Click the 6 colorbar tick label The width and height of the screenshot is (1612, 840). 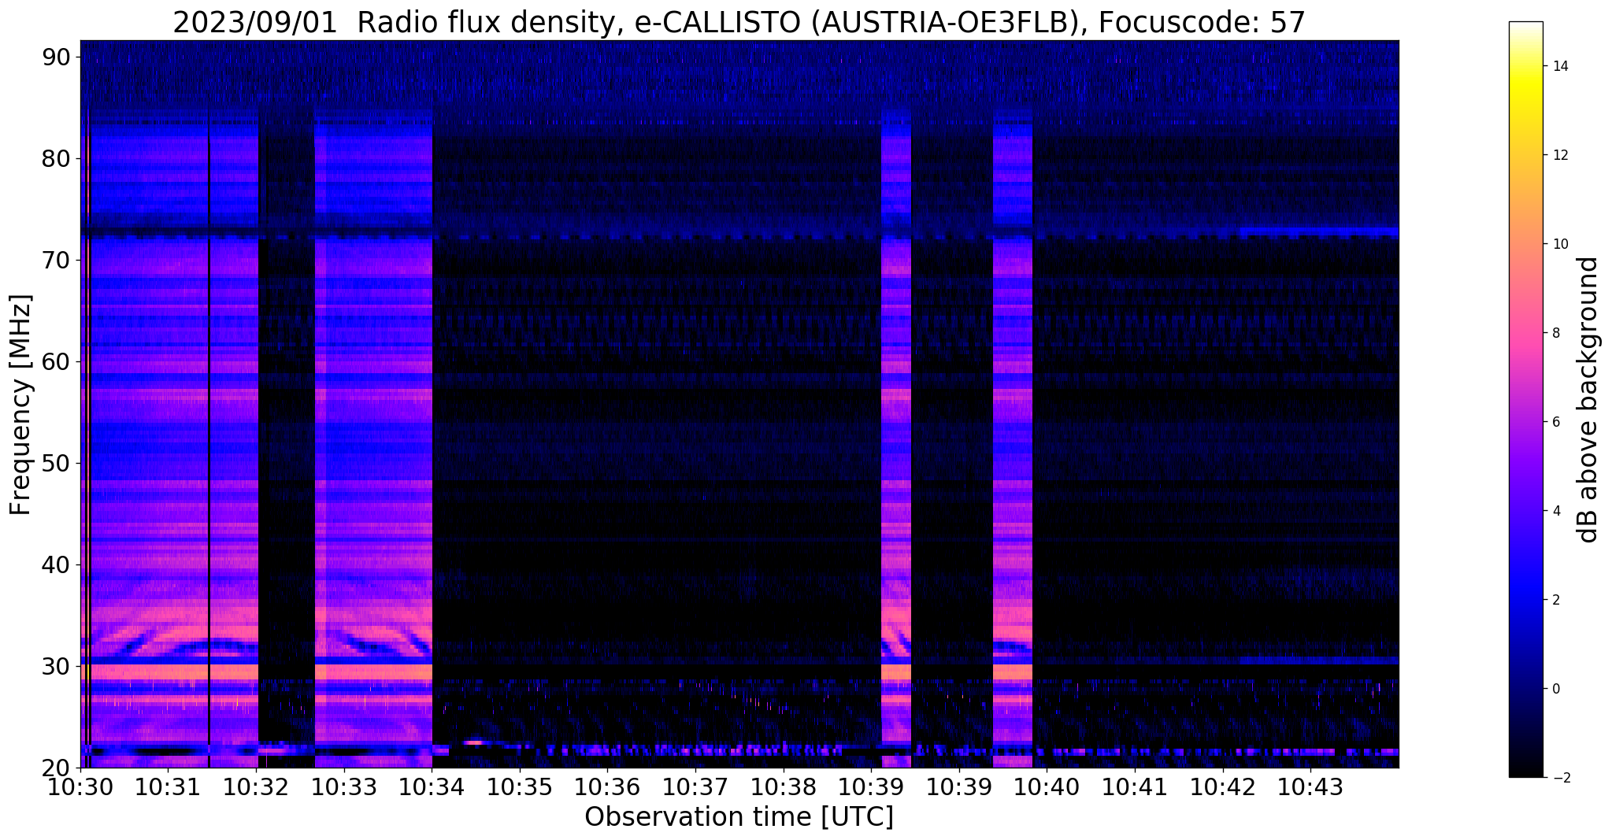(1555, 422)
